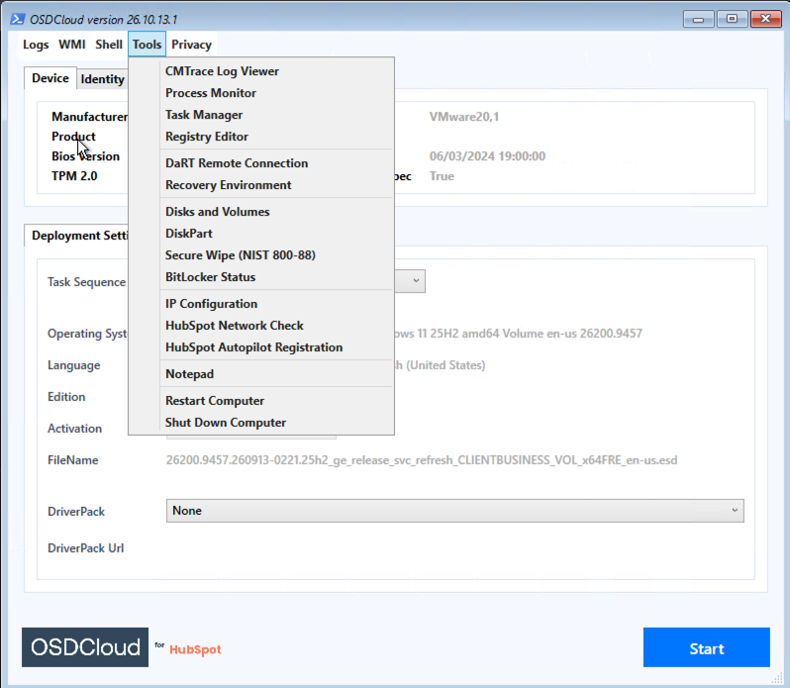Screen dimensions: 790x688
Task: Choose Shut Down Computer
Action: [x=276, y=422]
